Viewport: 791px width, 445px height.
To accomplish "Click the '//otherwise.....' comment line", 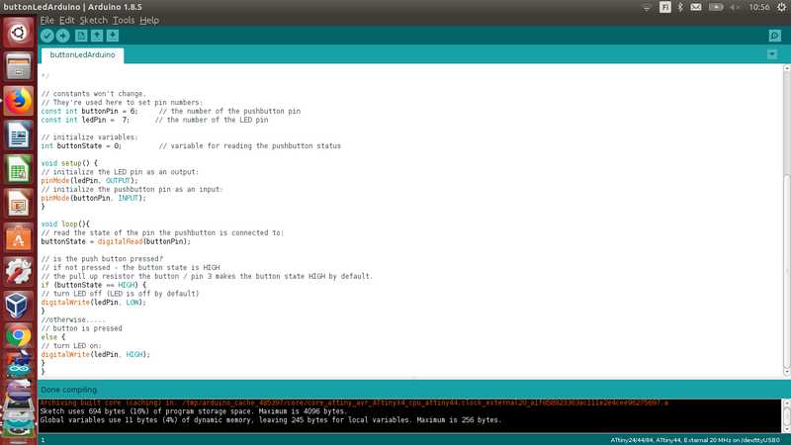I will point(73,319).
